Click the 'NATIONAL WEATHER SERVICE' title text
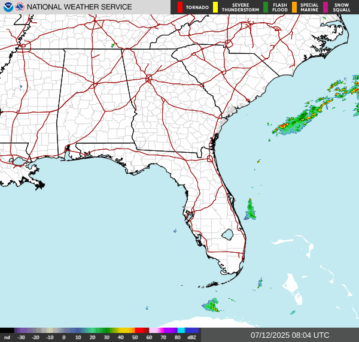The image size is (359, 342). (x=80, y=7)
